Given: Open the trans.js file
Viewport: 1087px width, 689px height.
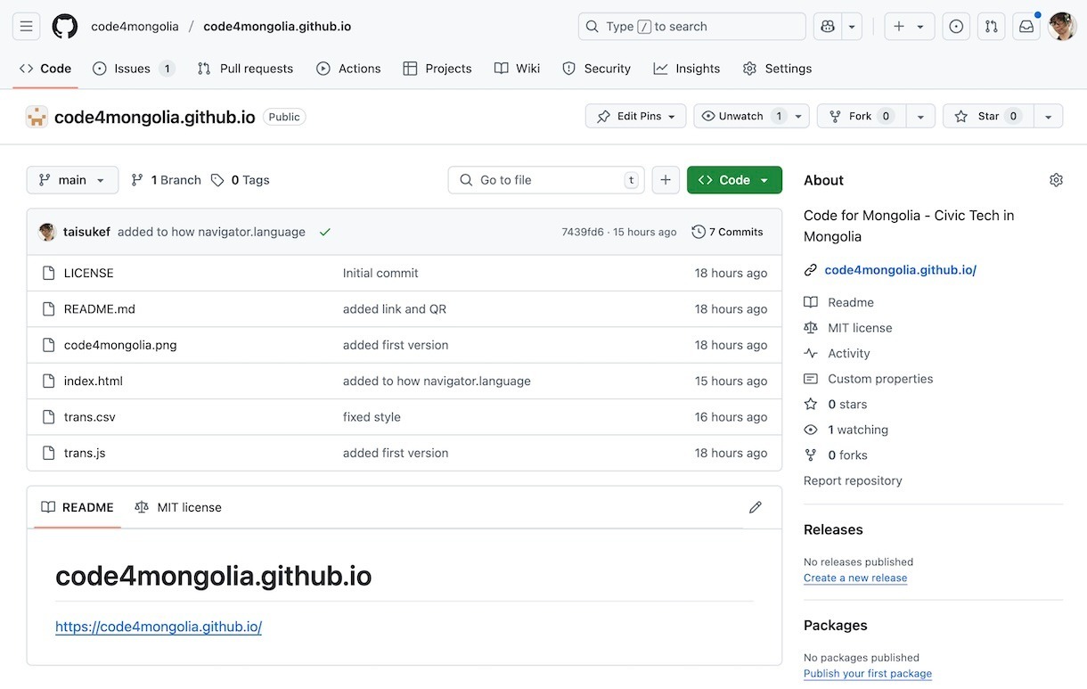Looking at the screenshot, I should click(85, 453).
